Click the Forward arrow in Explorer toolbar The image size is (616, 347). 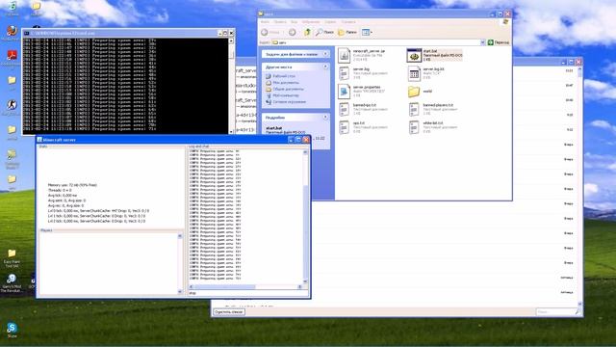pos(292,32)
